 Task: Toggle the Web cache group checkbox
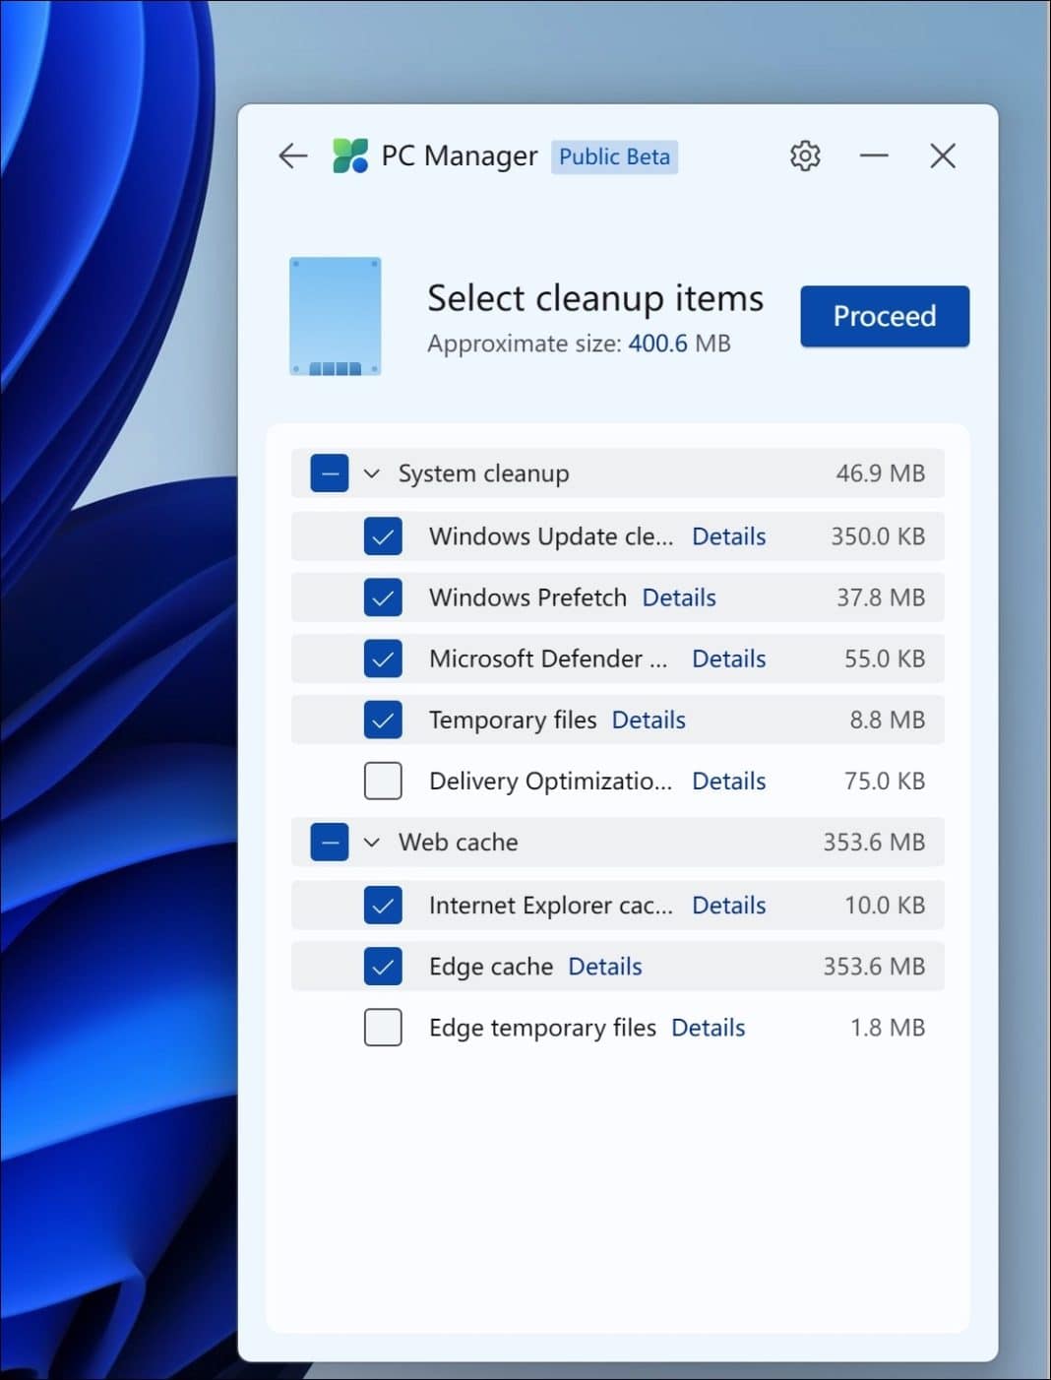coord(328,843)
